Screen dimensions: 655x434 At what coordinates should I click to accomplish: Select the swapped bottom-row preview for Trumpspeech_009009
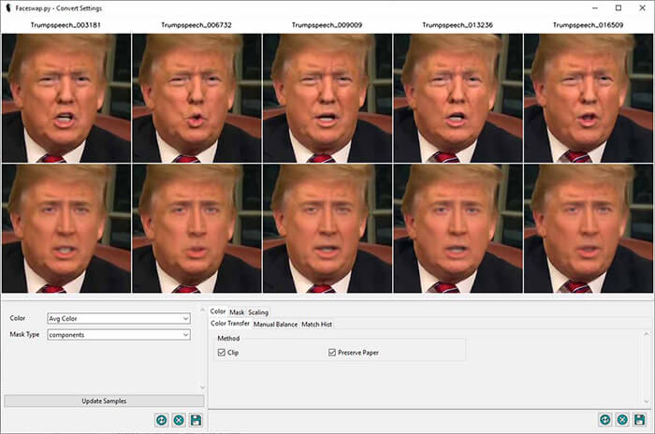[x=327, y=228]
